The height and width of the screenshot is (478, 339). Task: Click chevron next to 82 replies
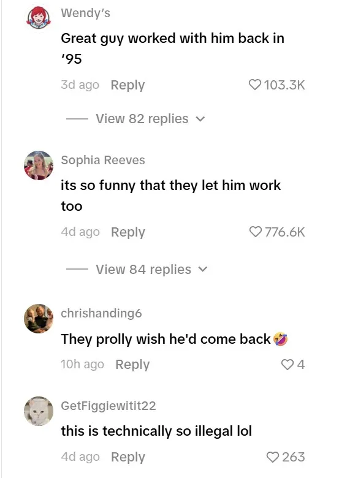tap(200, 119)
